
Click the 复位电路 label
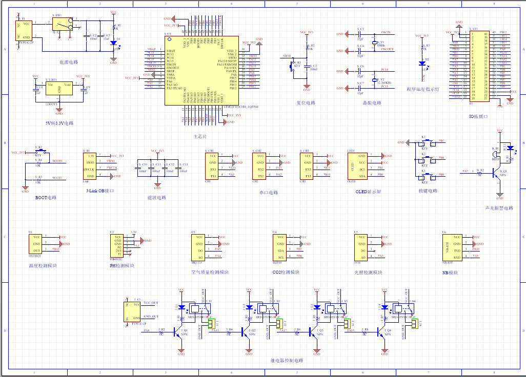(x=306, y=103)
